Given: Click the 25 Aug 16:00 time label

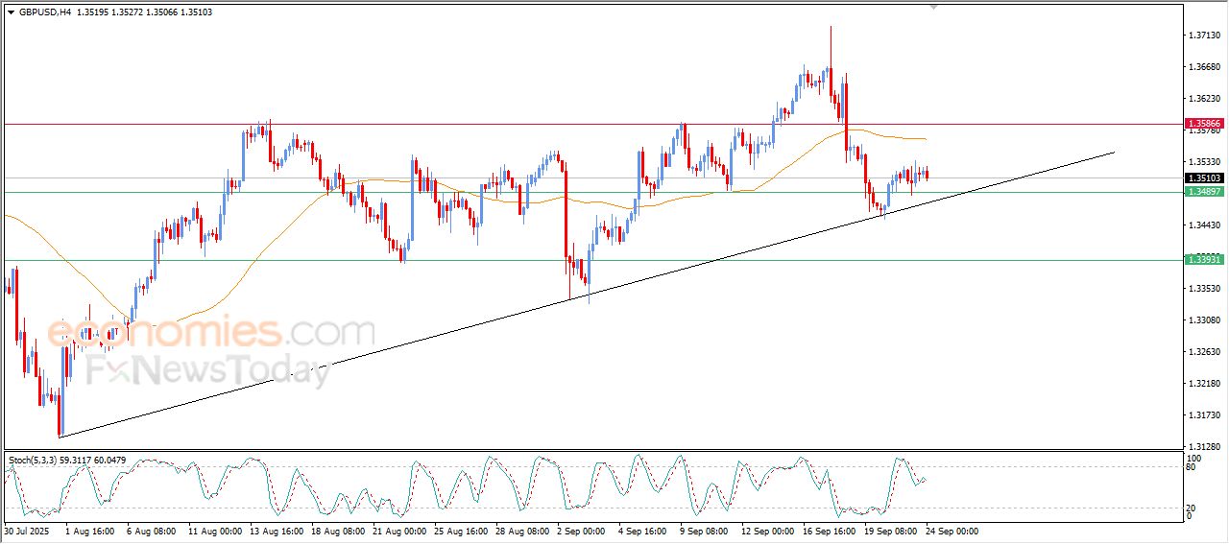Looking at the screenshot, I should [463, 531].
